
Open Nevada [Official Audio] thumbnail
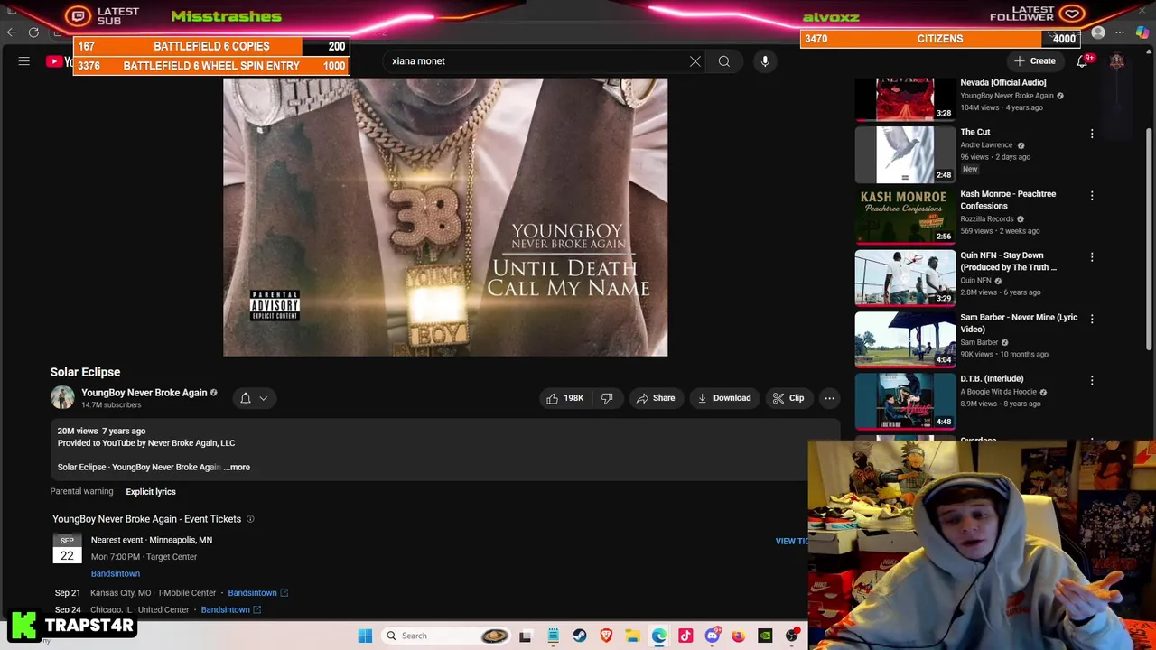pyautogui.click(x=905, y=98)
